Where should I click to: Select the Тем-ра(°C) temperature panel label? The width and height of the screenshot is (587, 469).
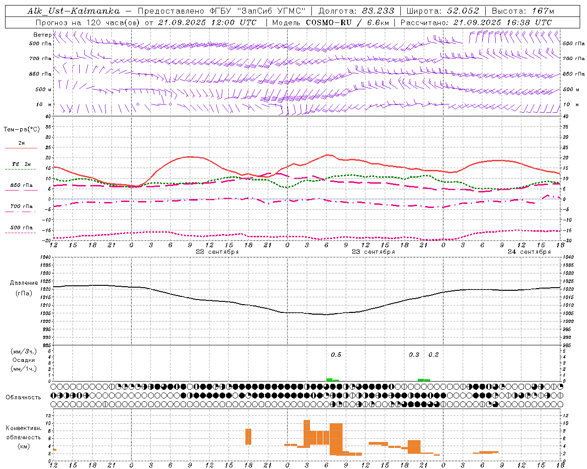tap(22, 130)
